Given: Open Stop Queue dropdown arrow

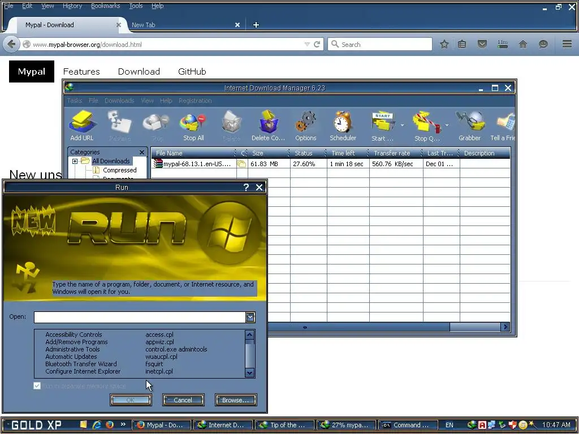Looking at the screenshot, I should [447, 125].
